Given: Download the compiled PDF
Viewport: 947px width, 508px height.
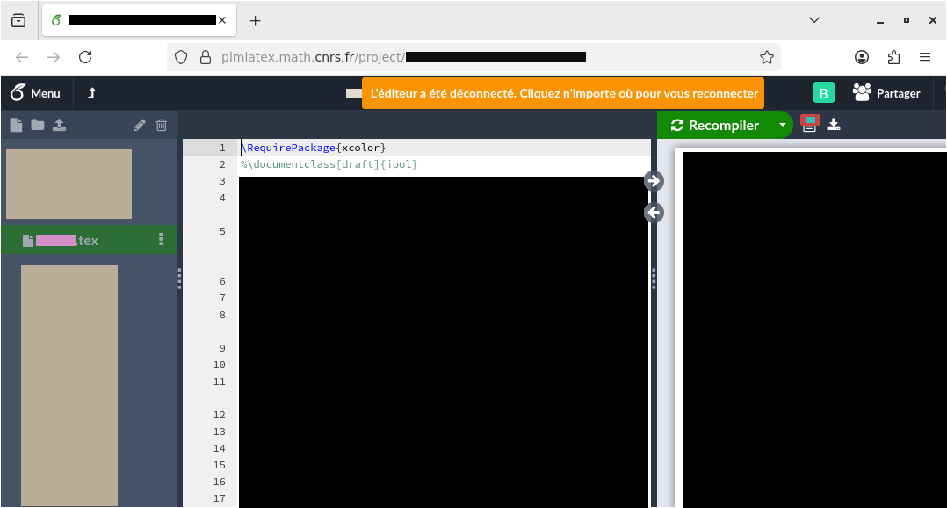Looking at the screenshot, I should pyautogui.click(x=834, y=125).
